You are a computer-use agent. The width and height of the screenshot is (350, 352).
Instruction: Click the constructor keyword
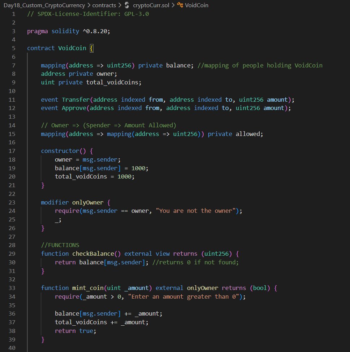(60, 151)
